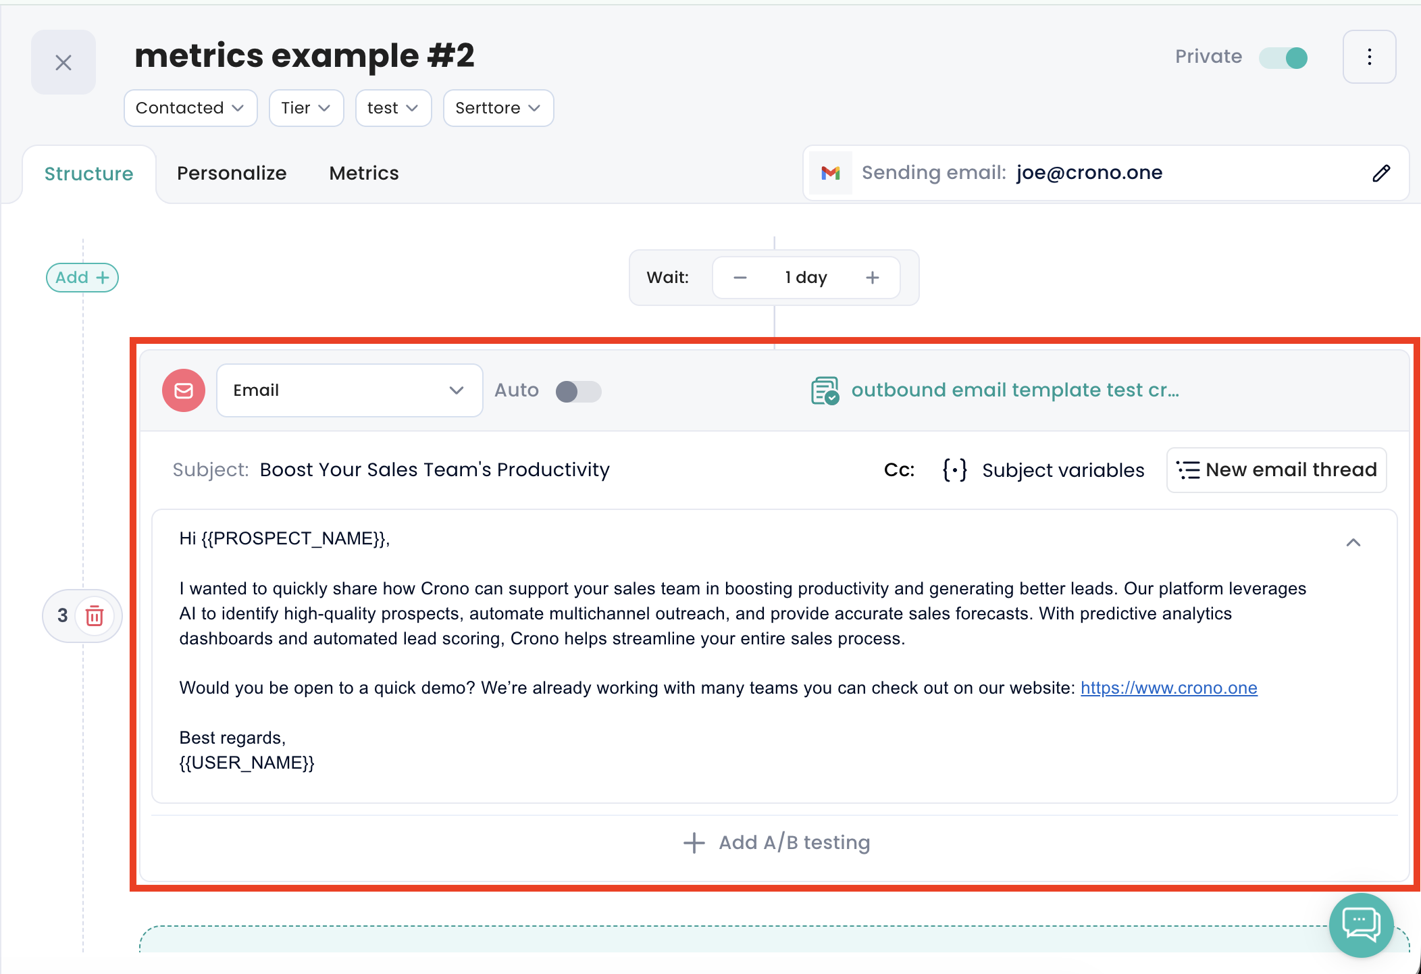Toggle the Private switch off
Image resolution: width=1421 pixels, height=974 pixels.
[x=1283, y=57]
